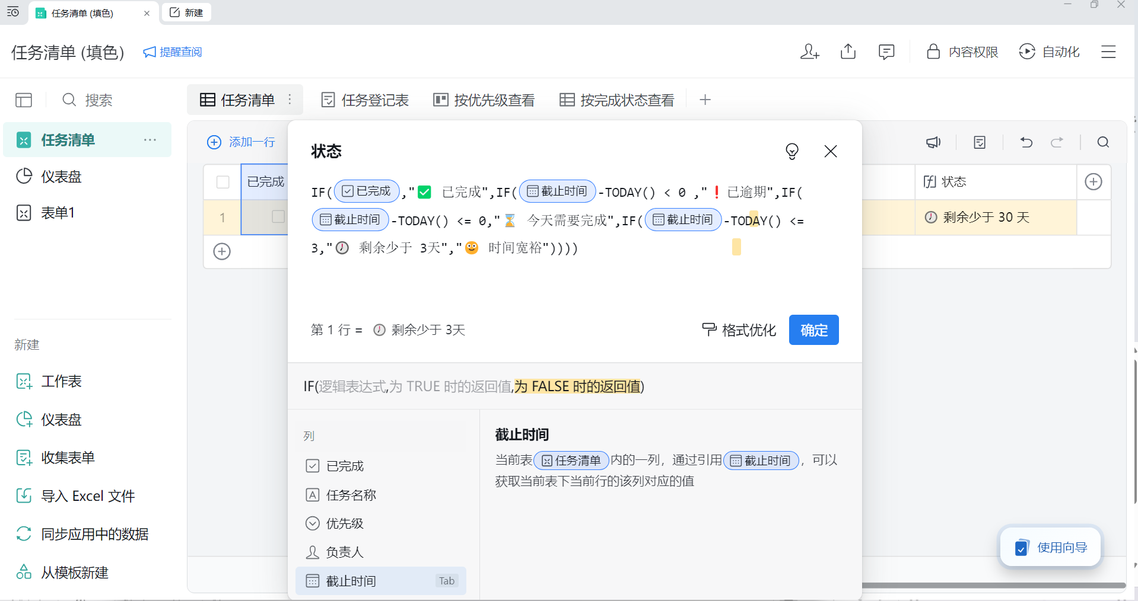Click the search magnifier in table toolbar
The width and height of the screenshot is (1138, 601).
tap(1103, 142)
